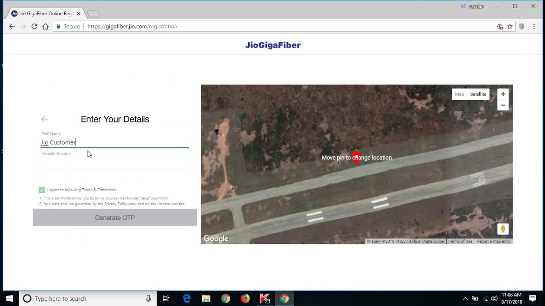Click the Secure padlock site info
Image resolution: width=545 pixels, height=306 pixels.
[x=68, y=26]
